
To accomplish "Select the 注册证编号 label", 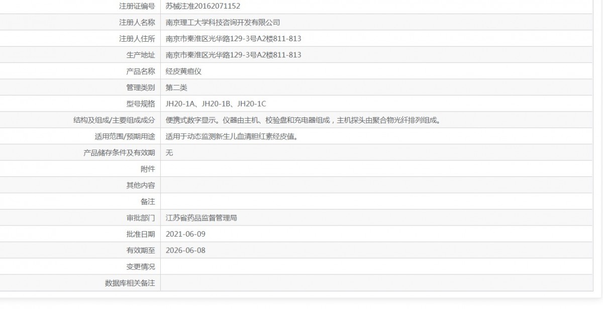I will pyautogui.click(x=137, y=6).
